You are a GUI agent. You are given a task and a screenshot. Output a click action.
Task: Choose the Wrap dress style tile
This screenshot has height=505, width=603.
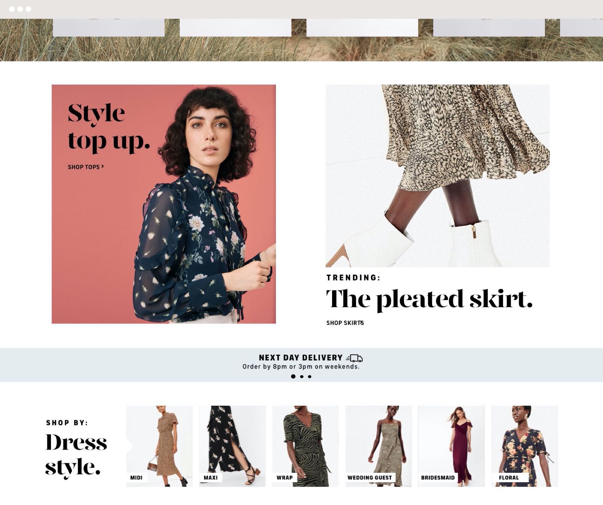[x=305, y=446]
